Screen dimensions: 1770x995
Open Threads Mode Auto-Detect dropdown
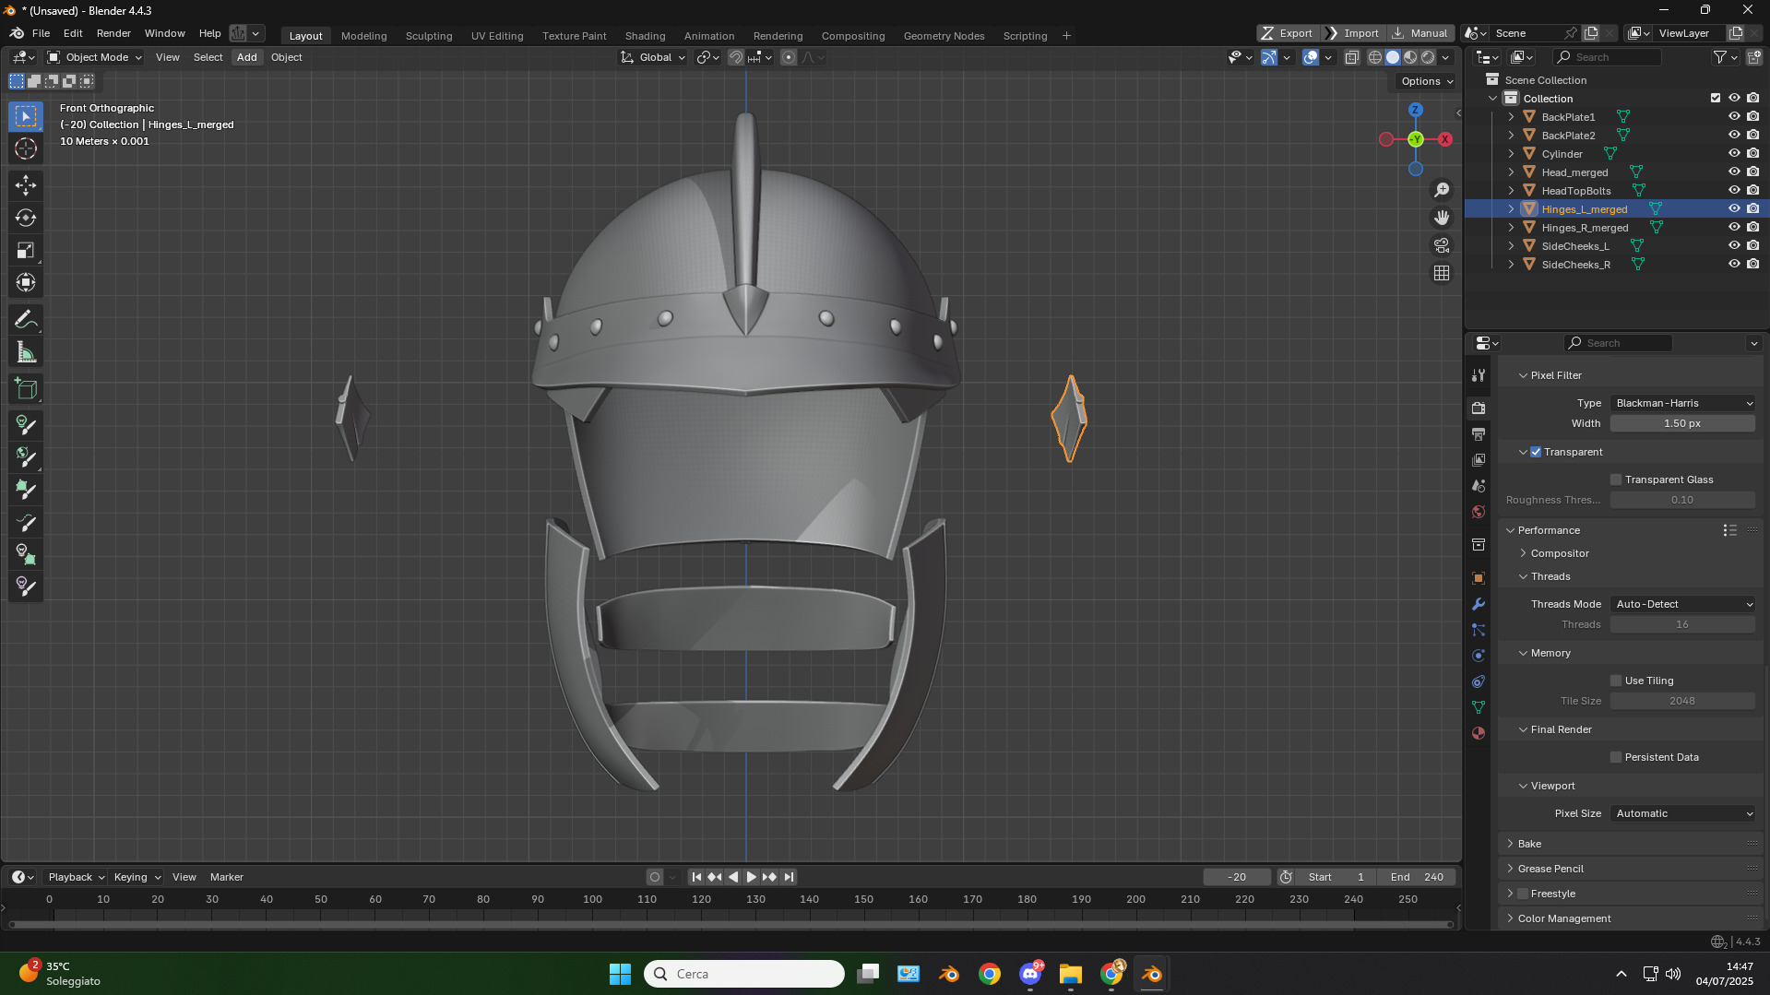click(1682, 604)
